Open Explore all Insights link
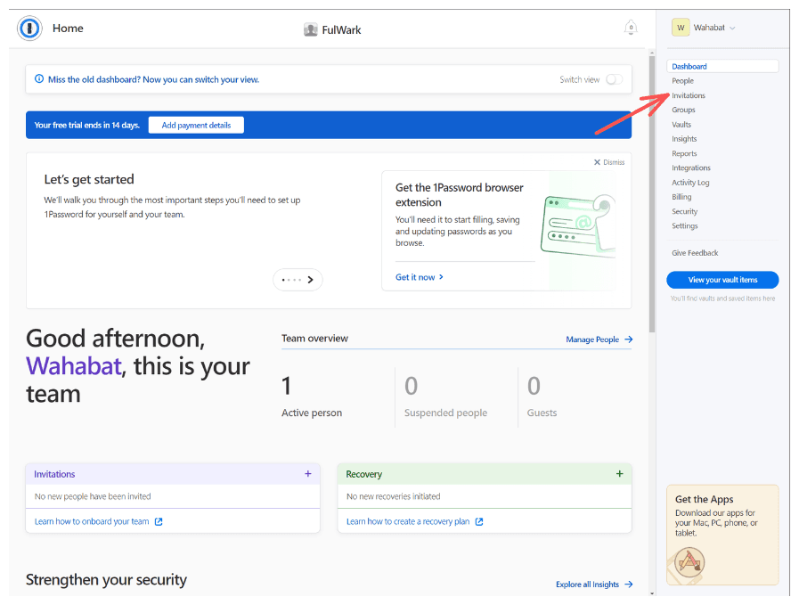 pos(593,585)
